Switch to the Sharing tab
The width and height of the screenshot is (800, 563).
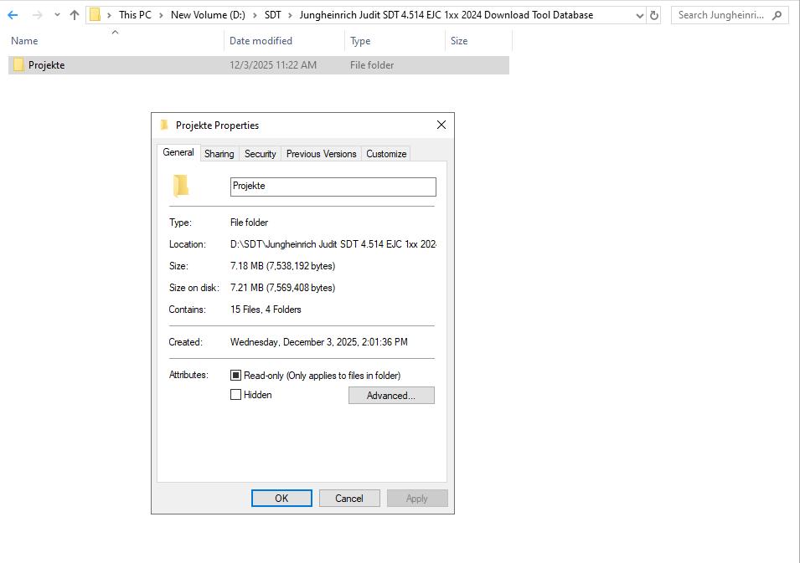pyautogui.click(x=219, y=154)
